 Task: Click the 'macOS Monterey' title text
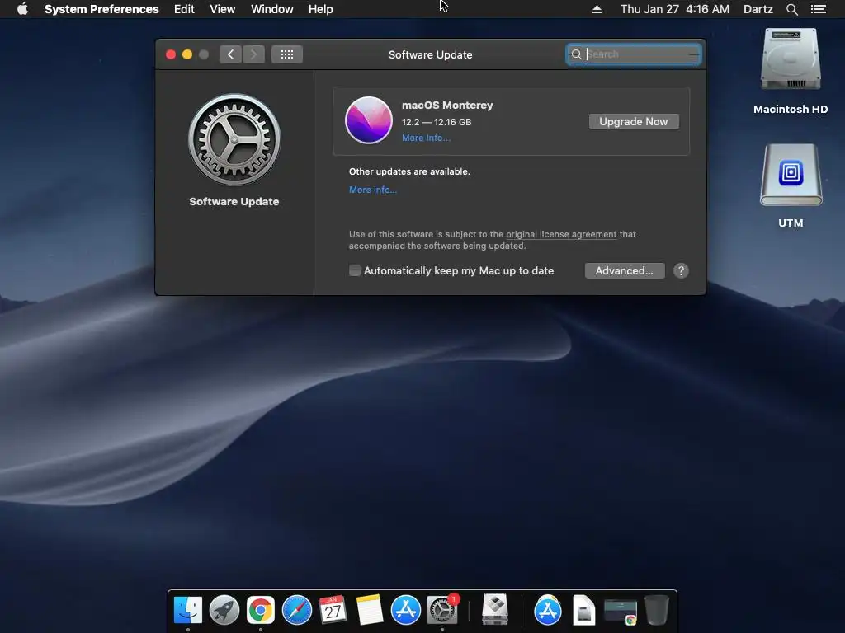[x=447, y=105]
